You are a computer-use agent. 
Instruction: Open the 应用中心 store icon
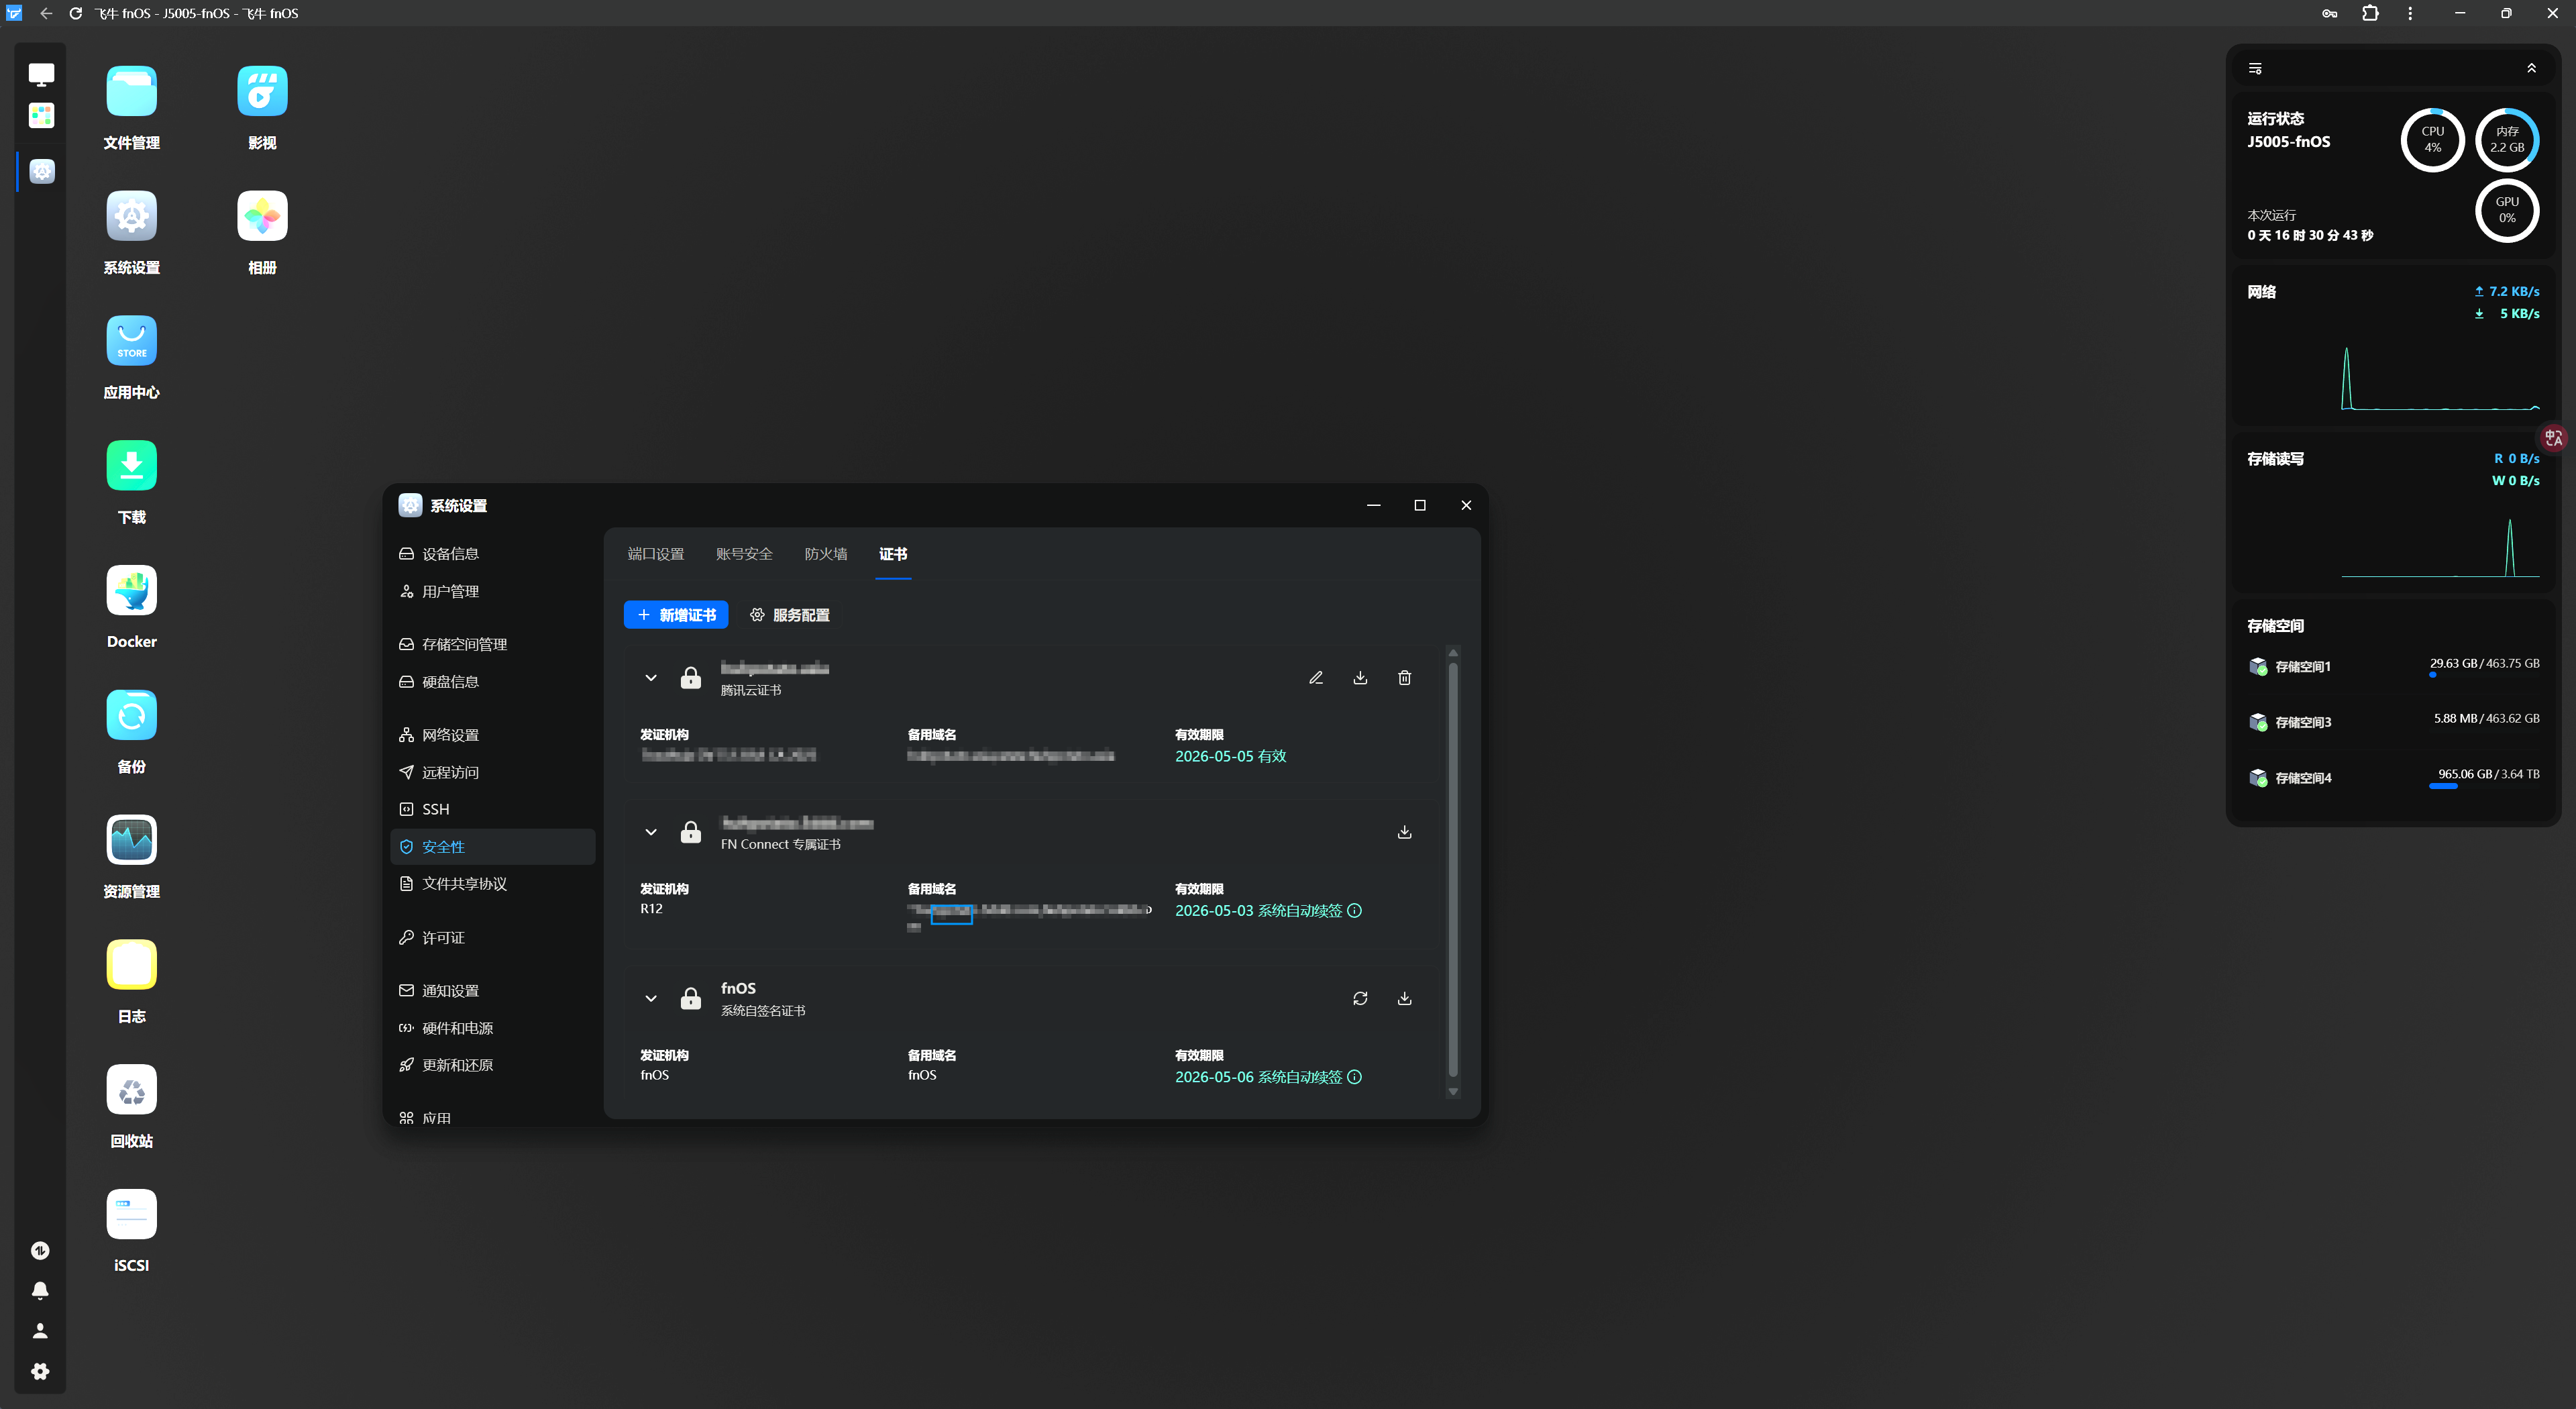tap(131, 342)
